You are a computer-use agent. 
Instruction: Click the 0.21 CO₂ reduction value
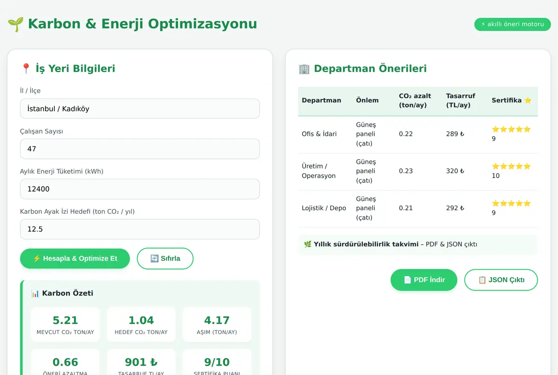406,208
